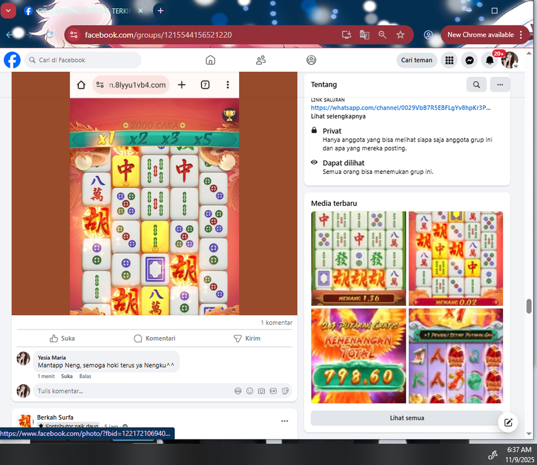Open the MENANG 0.02 mahjong thumbnail
The image size is (537, 465).
456,259
